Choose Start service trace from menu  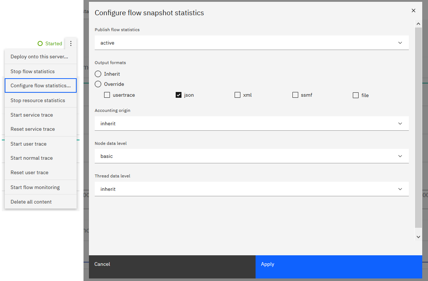tap(41, 115)
